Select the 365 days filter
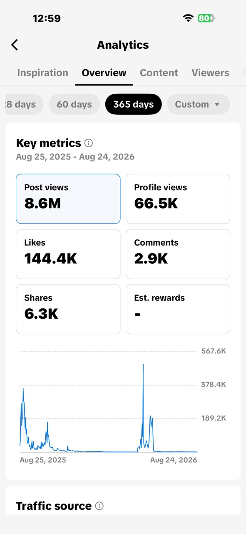The image size is (246, 534). click(134, 104)
